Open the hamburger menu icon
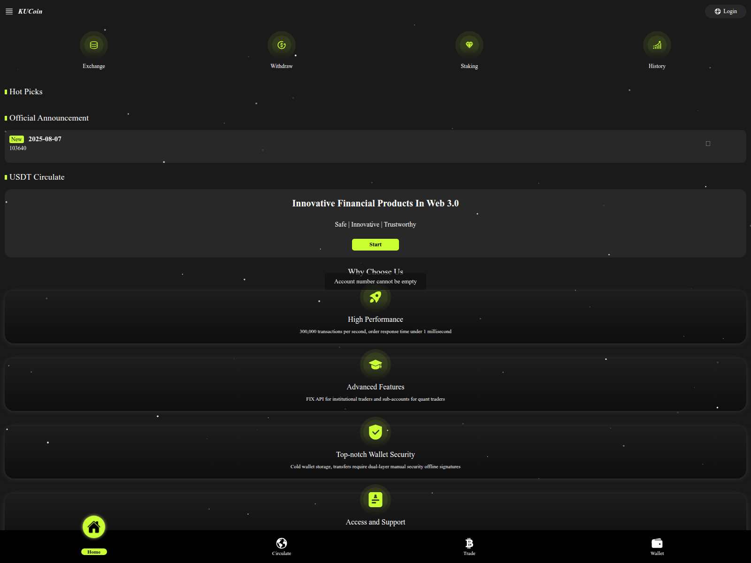 coord(9,11)
